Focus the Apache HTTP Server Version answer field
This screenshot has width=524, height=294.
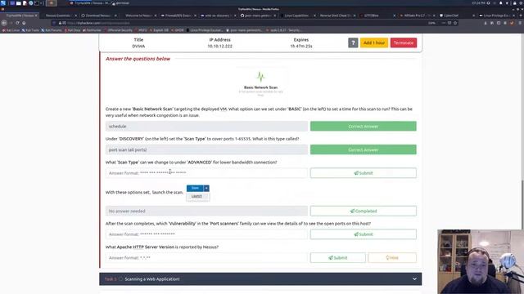pos(206,258)
